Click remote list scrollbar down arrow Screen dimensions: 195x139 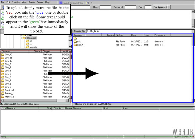coord(193,100)
